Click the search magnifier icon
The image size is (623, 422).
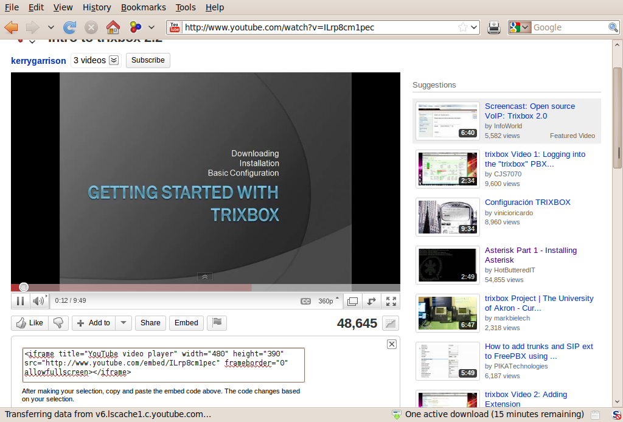(x=613, y=27)
